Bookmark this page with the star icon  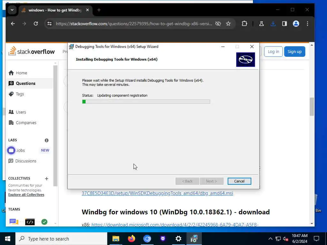228,24
